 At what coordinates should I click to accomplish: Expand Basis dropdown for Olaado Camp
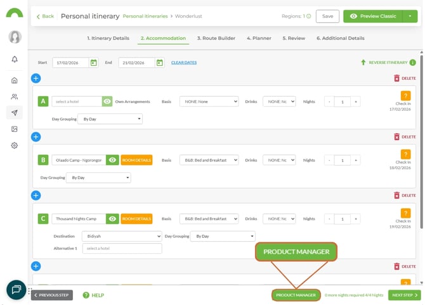coord(209,160)
